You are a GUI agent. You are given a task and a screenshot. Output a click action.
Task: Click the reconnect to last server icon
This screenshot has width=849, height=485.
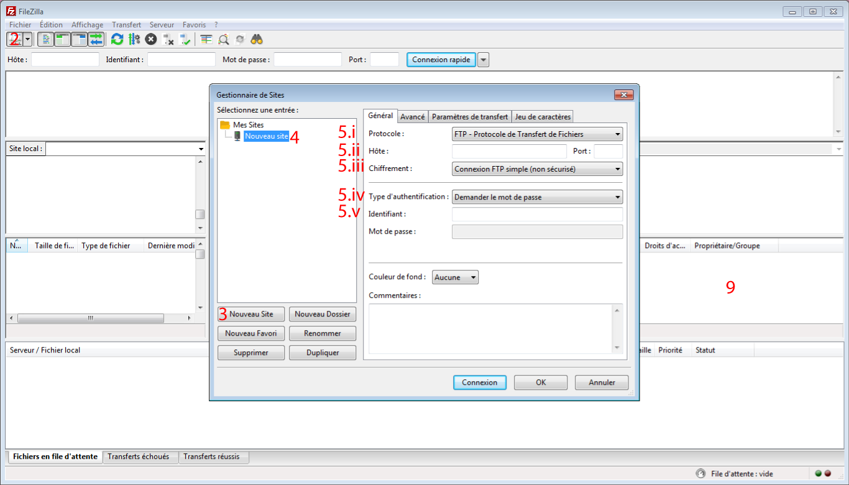(185, 39)
